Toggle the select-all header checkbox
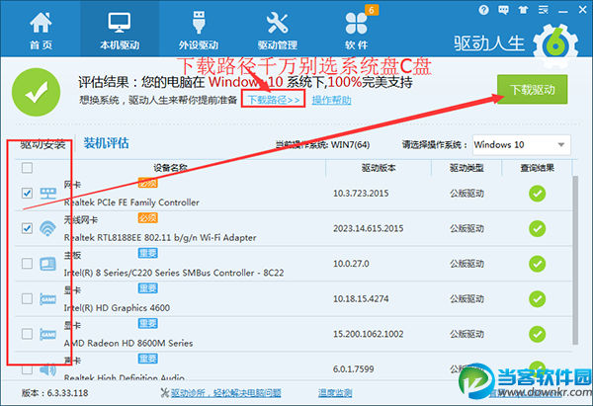Viewport: 593px width, 406px height. tap(27, 168)
